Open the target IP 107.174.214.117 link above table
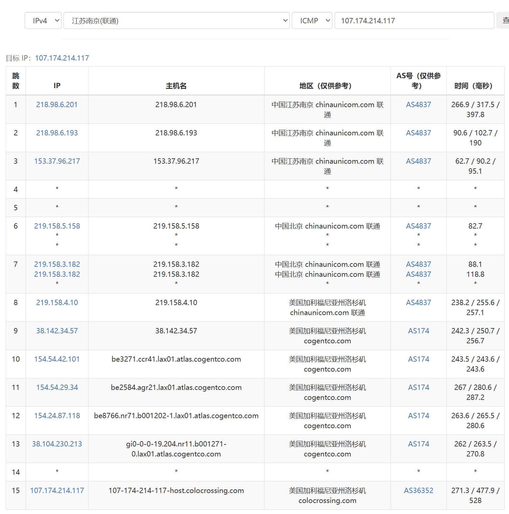Screen dimensions: 509x514 pyautogui.click(x=62, y=58)
